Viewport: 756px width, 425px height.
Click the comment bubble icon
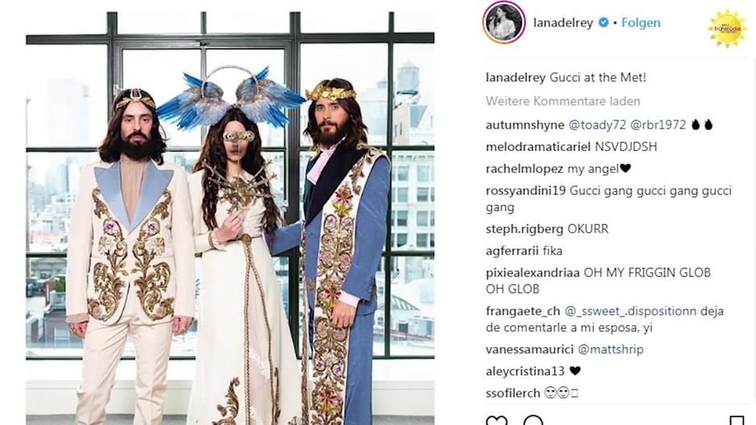532,420
